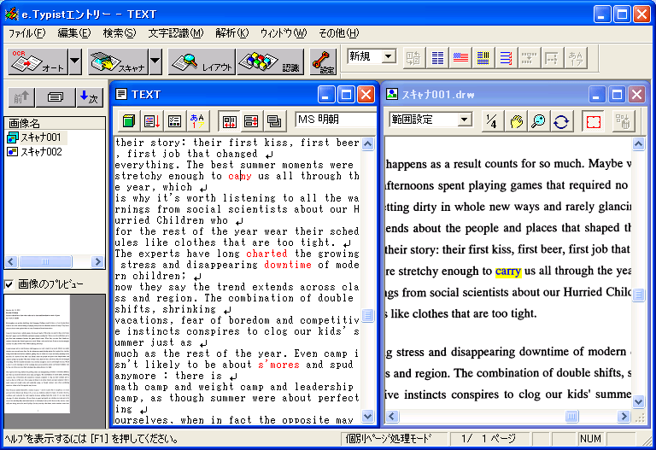
Task: Click the あA character type icon
Action: (x=197, y=121)
